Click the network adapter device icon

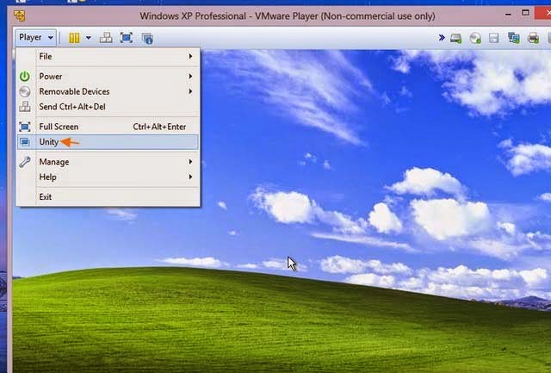coord(513,38)
